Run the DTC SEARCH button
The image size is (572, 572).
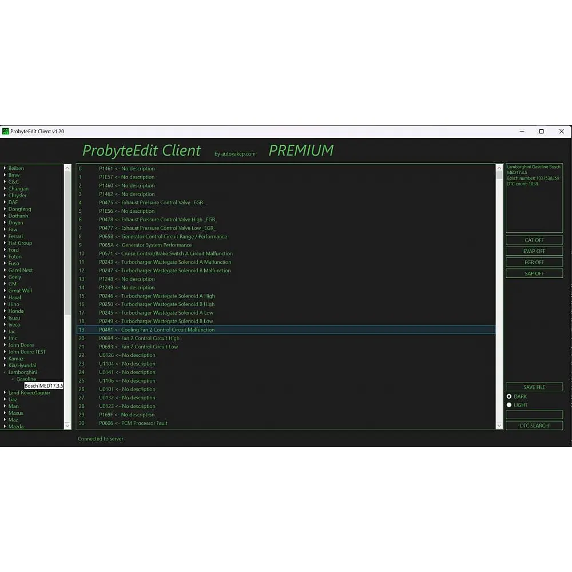[x=534, y=426]
